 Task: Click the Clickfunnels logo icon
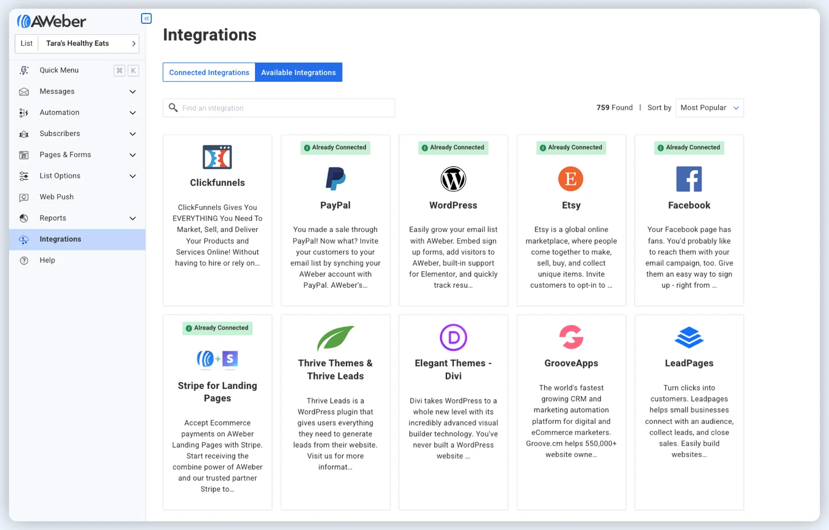[x=217, y=157]
